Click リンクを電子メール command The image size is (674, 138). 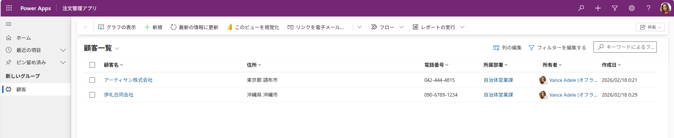point(316,27)
